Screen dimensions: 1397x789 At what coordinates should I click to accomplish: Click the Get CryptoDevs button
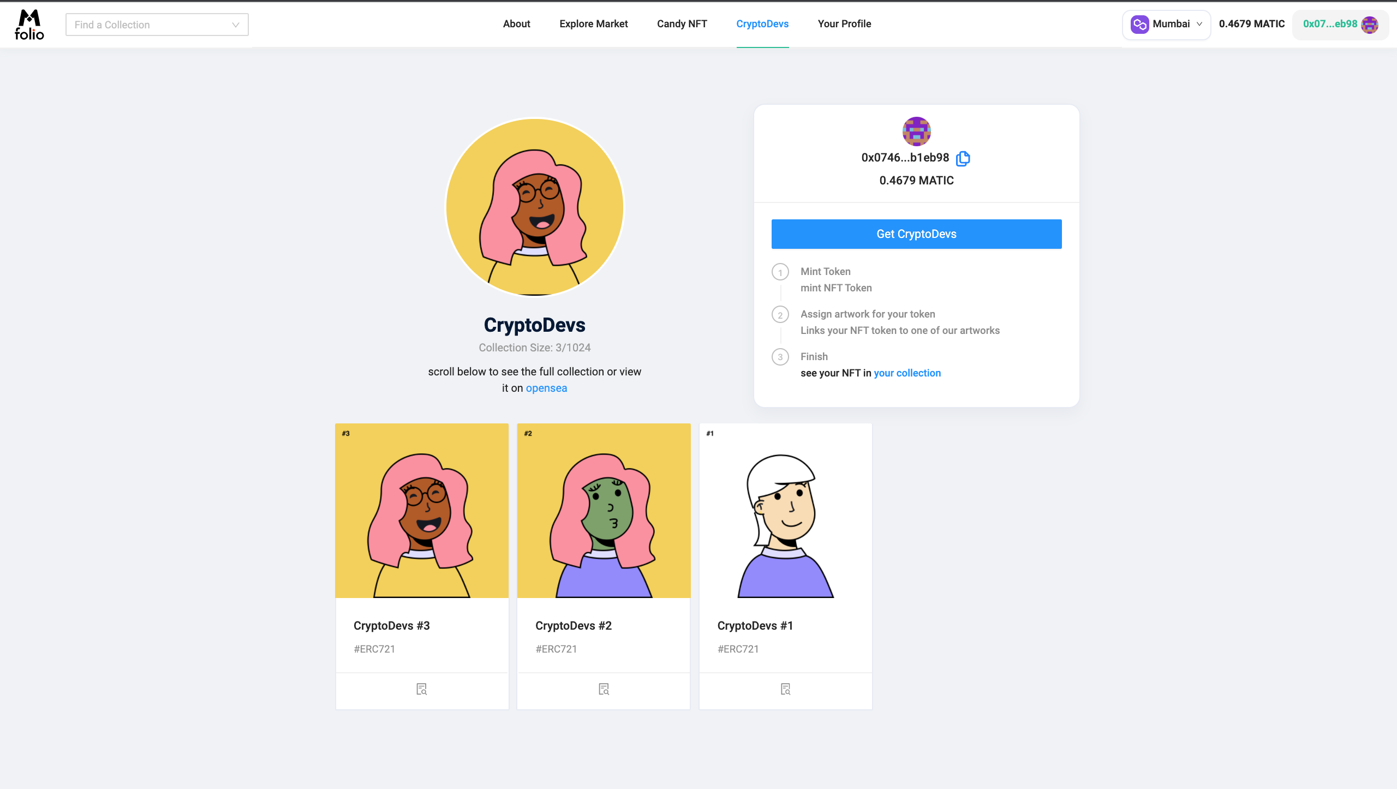click(916, 233)
